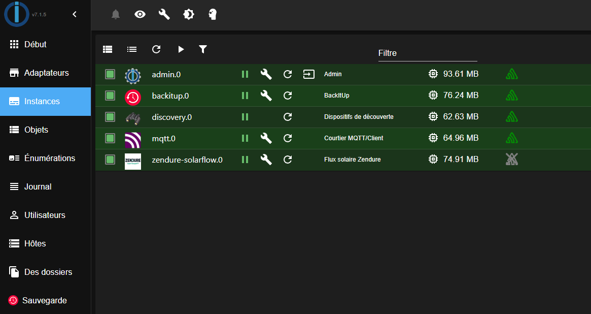Click memory chip icon beside 74.91 MB
Image resolution: width=591 pixels, height=314 pixels.
point(433,159)
